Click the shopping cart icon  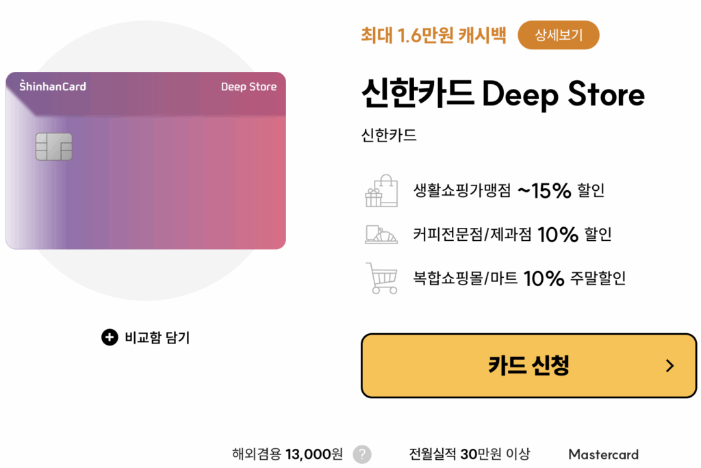pos(381,278)
